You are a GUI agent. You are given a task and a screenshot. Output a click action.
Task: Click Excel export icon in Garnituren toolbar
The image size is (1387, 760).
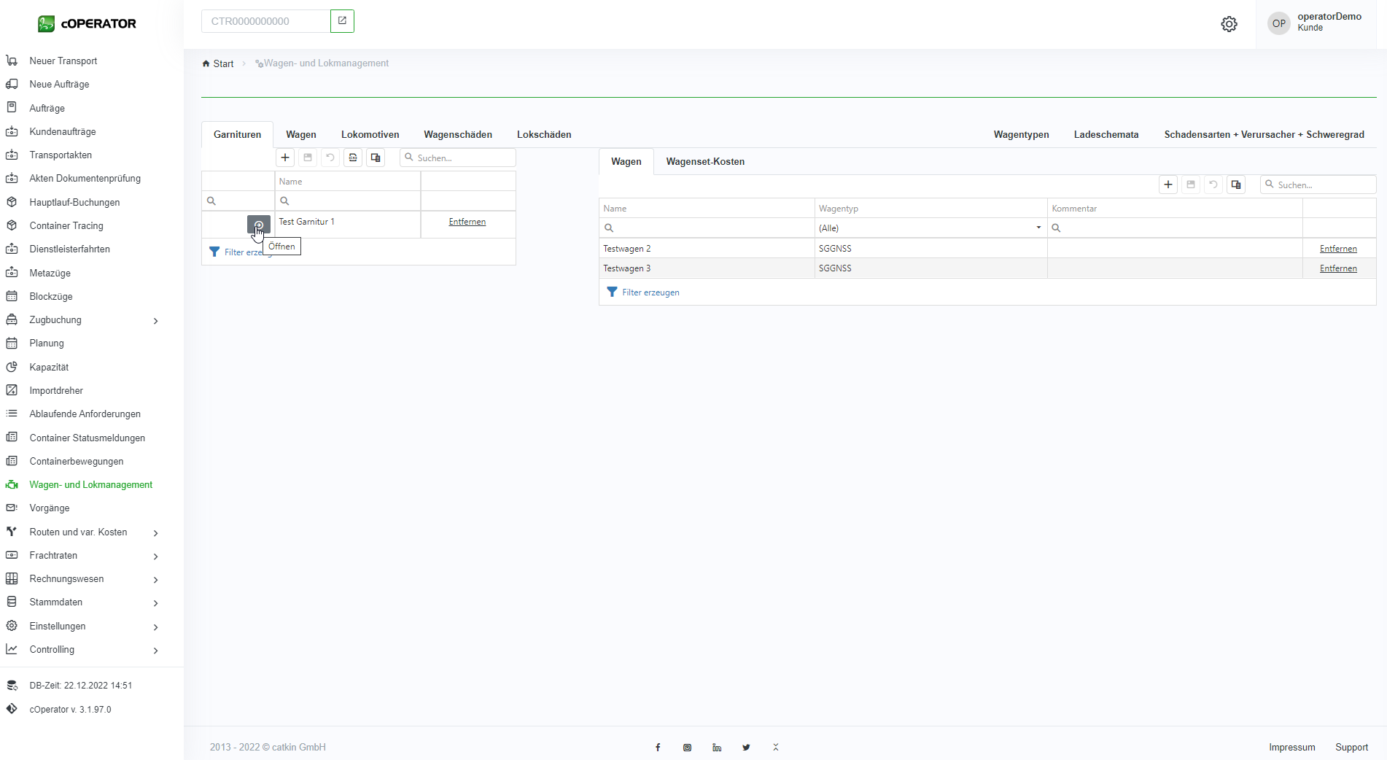coord(353,158)
